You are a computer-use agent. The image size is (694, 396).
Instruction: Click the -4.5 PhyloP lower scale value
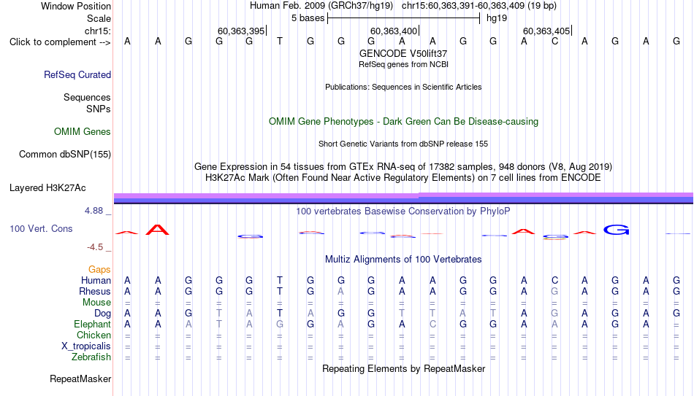[95, 247]
